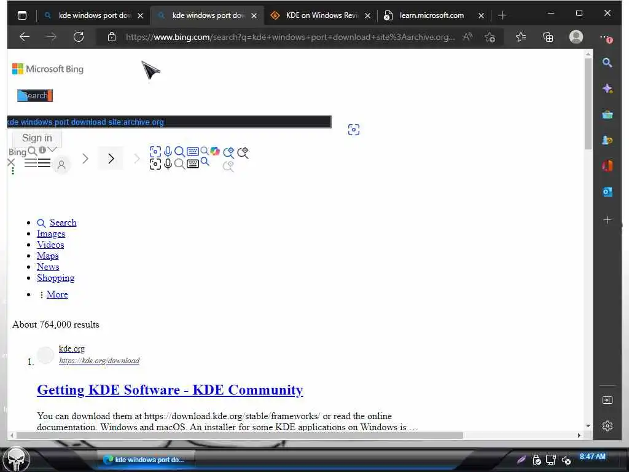Close the learn.microsoft.com tab
This screenshot has width=629, height=472.
(481, 15)
